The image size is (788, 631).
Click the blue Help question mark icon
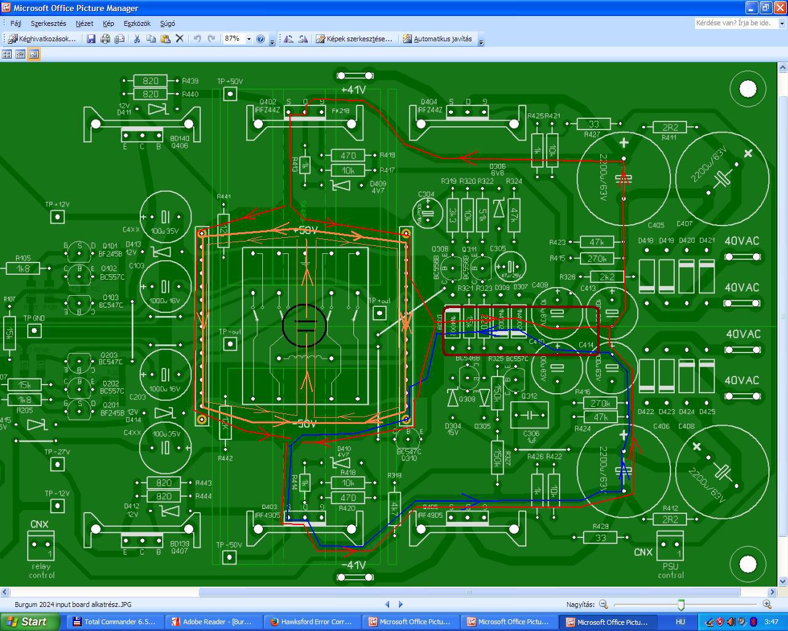(260, 39)
